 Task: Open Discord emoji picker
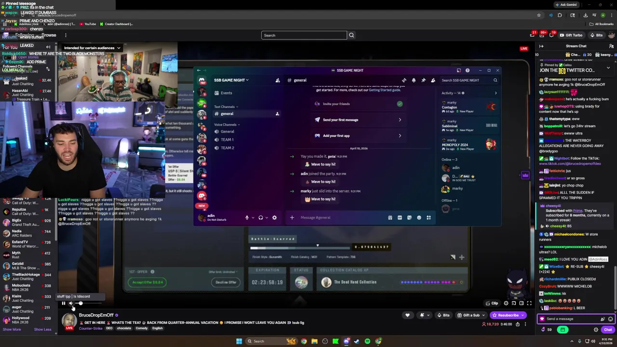419,218
